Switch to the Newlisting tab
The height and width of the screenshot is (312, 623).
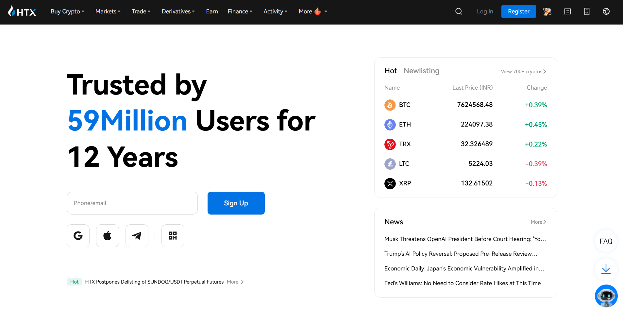[421, 71]
